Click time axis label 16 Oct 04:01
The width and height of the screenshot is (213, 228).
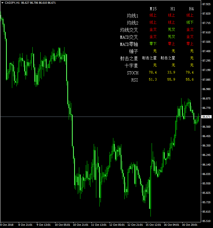pyautogui.click(x=172, y=225)
